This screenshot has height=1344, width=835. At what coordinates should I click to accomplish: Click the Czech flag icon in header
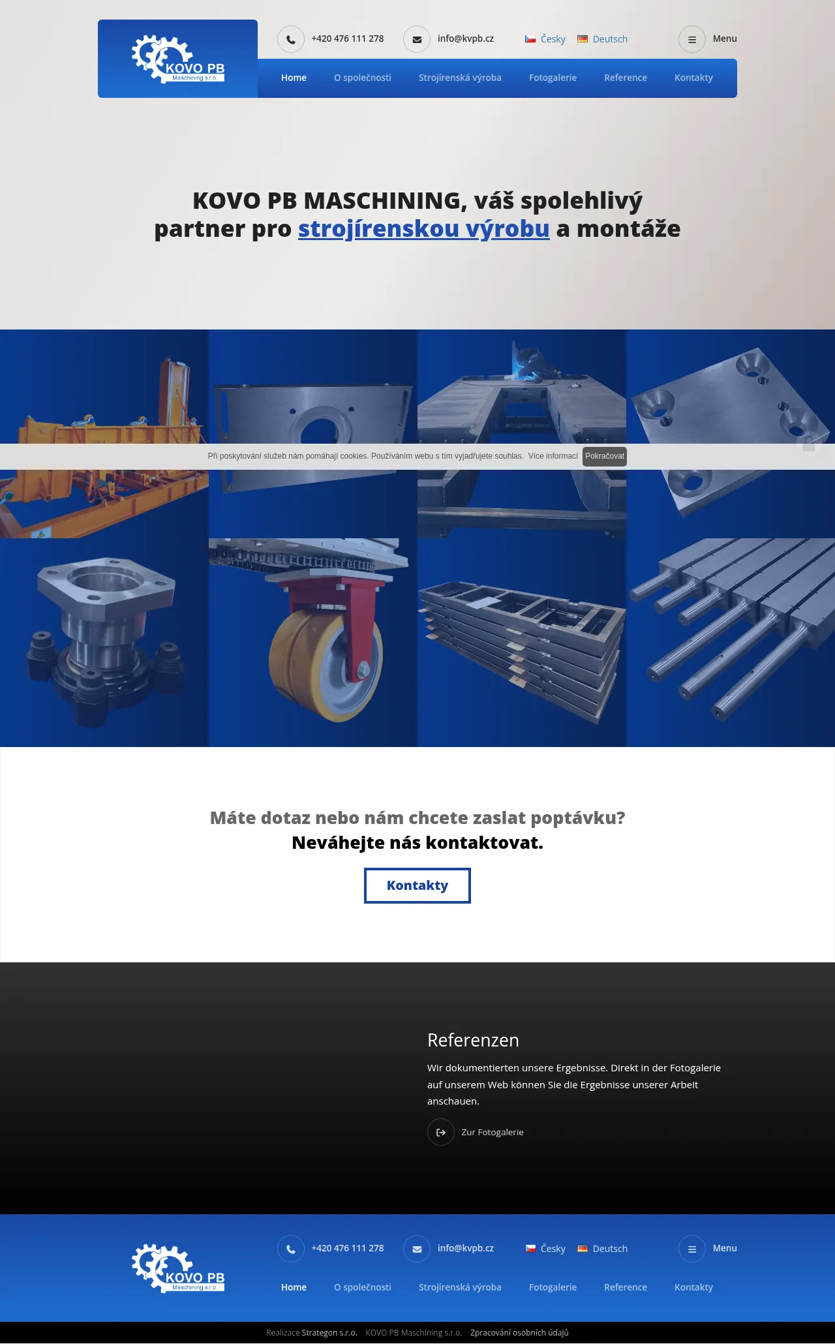pos(530,40)
